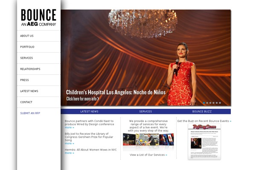This screenshot has width=256, height=170.
Task: Click the Services blue bar heading
Action: tap(145, 112)
